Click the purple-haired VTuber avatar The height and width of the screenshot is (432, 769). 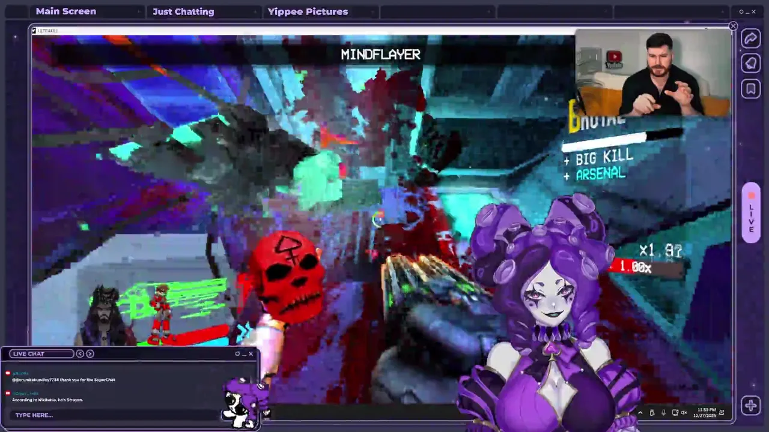tap(550, 312)
